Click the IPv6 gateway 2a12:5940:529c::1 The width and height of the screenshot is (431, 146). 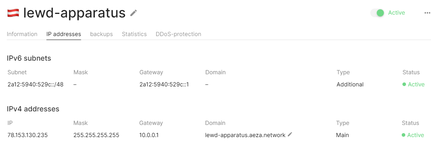click(x=164, y=85)
